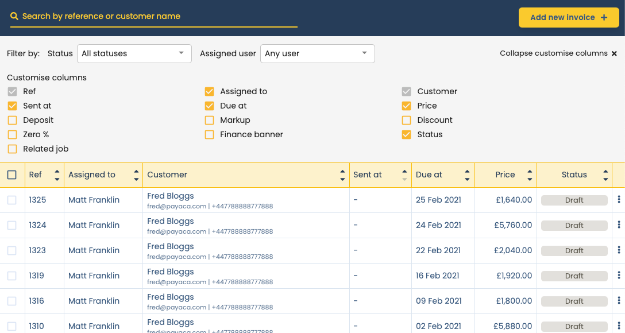Click the sort arrows on Ref column
The width and height of the screenshot is (625, 333).
point(57,175)
